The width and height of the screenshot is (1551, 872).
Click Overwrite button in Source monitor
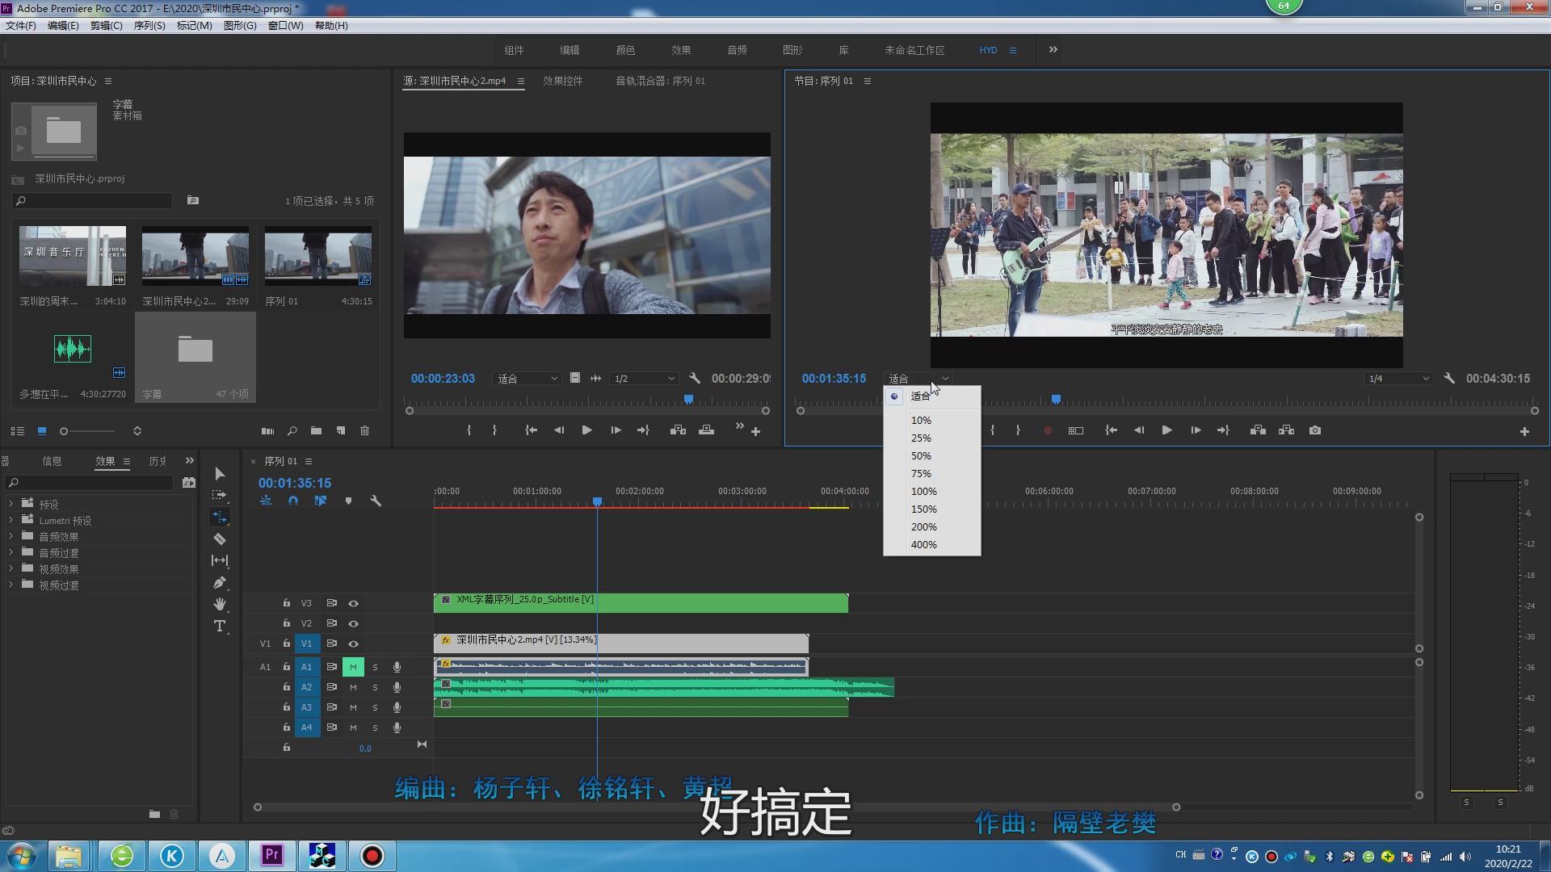pos(707,430)
